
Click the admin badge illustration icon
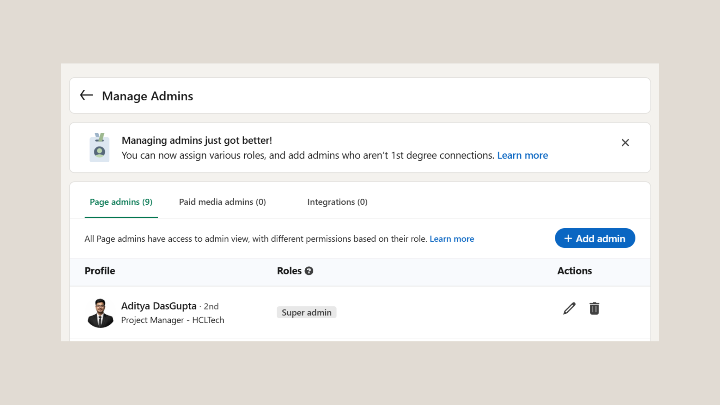(x=99, y=148)
